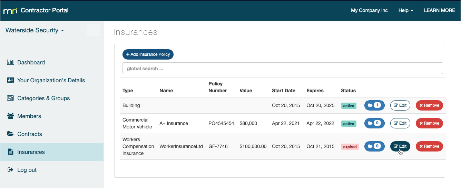
Task: Click the LEARN MORE link
Action: [x=439, y=10]
